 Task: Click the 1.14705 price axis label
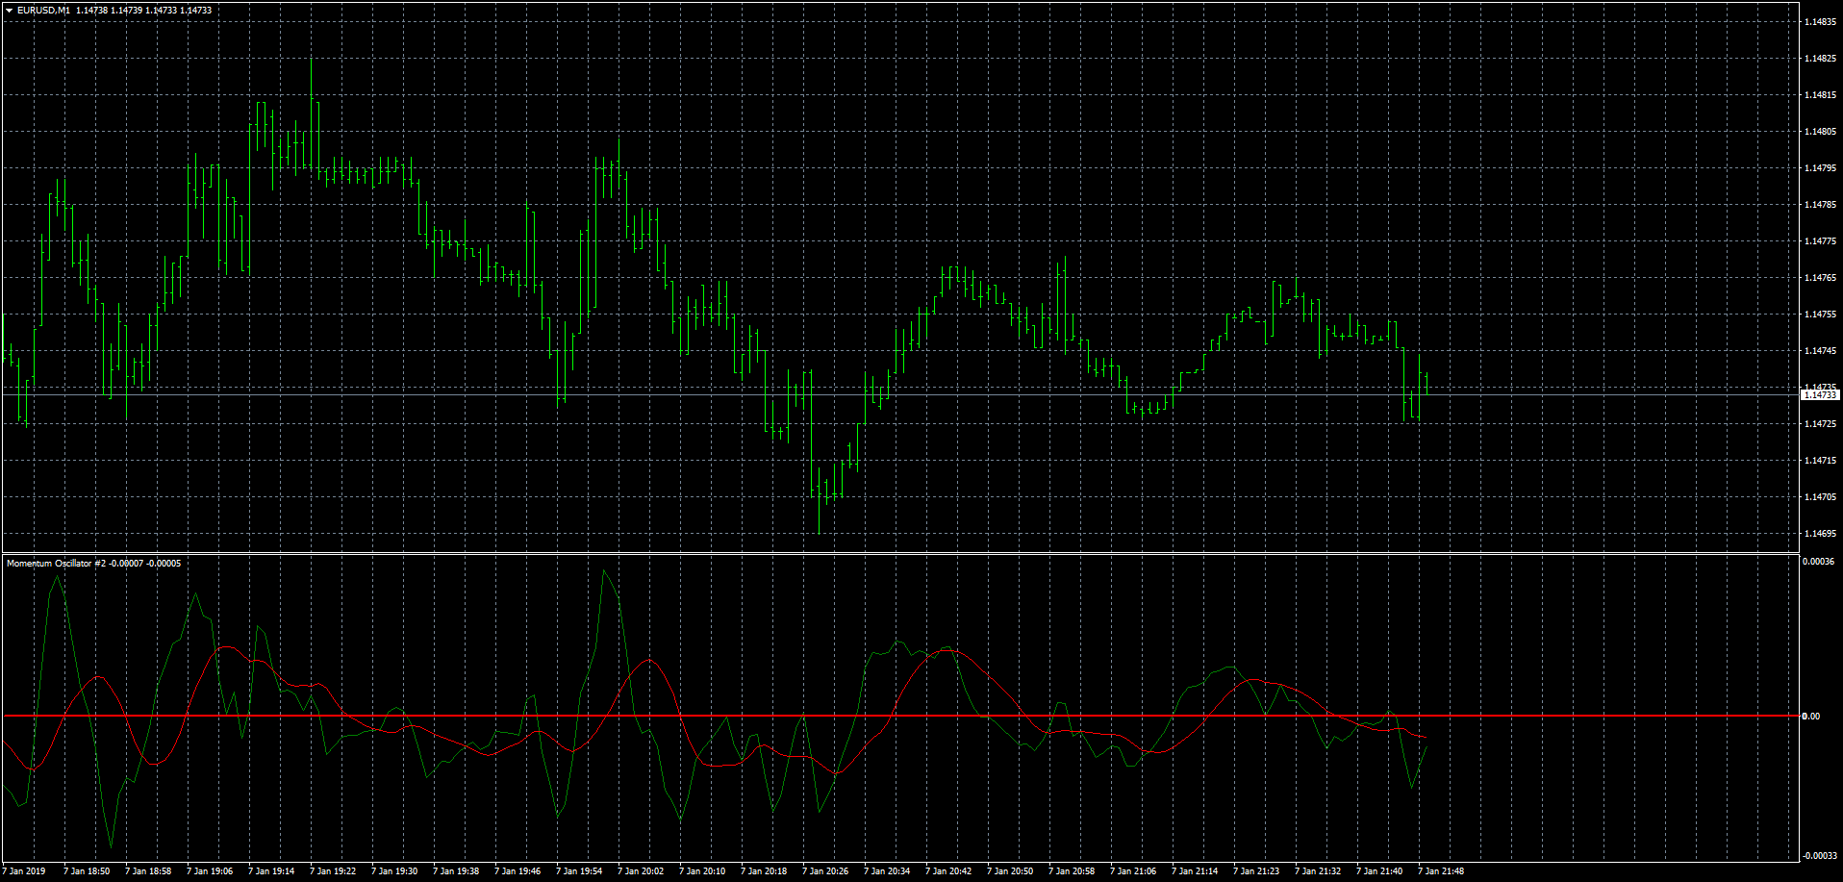pos(1821,497)
